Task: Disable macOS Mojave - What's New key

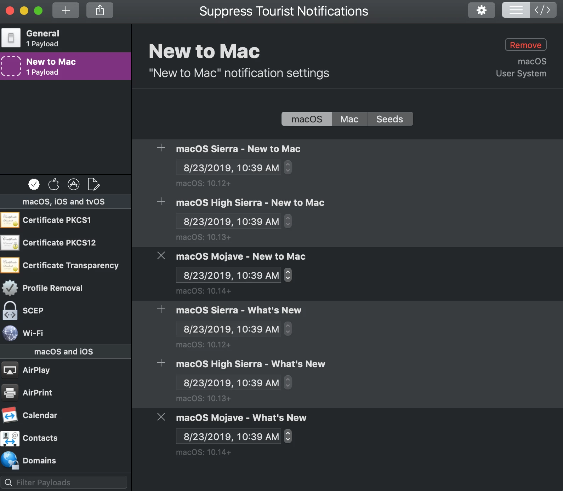Action: 161,417
